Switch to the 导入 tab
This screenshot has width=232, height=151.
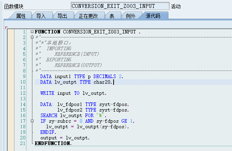tap(41, 16)
